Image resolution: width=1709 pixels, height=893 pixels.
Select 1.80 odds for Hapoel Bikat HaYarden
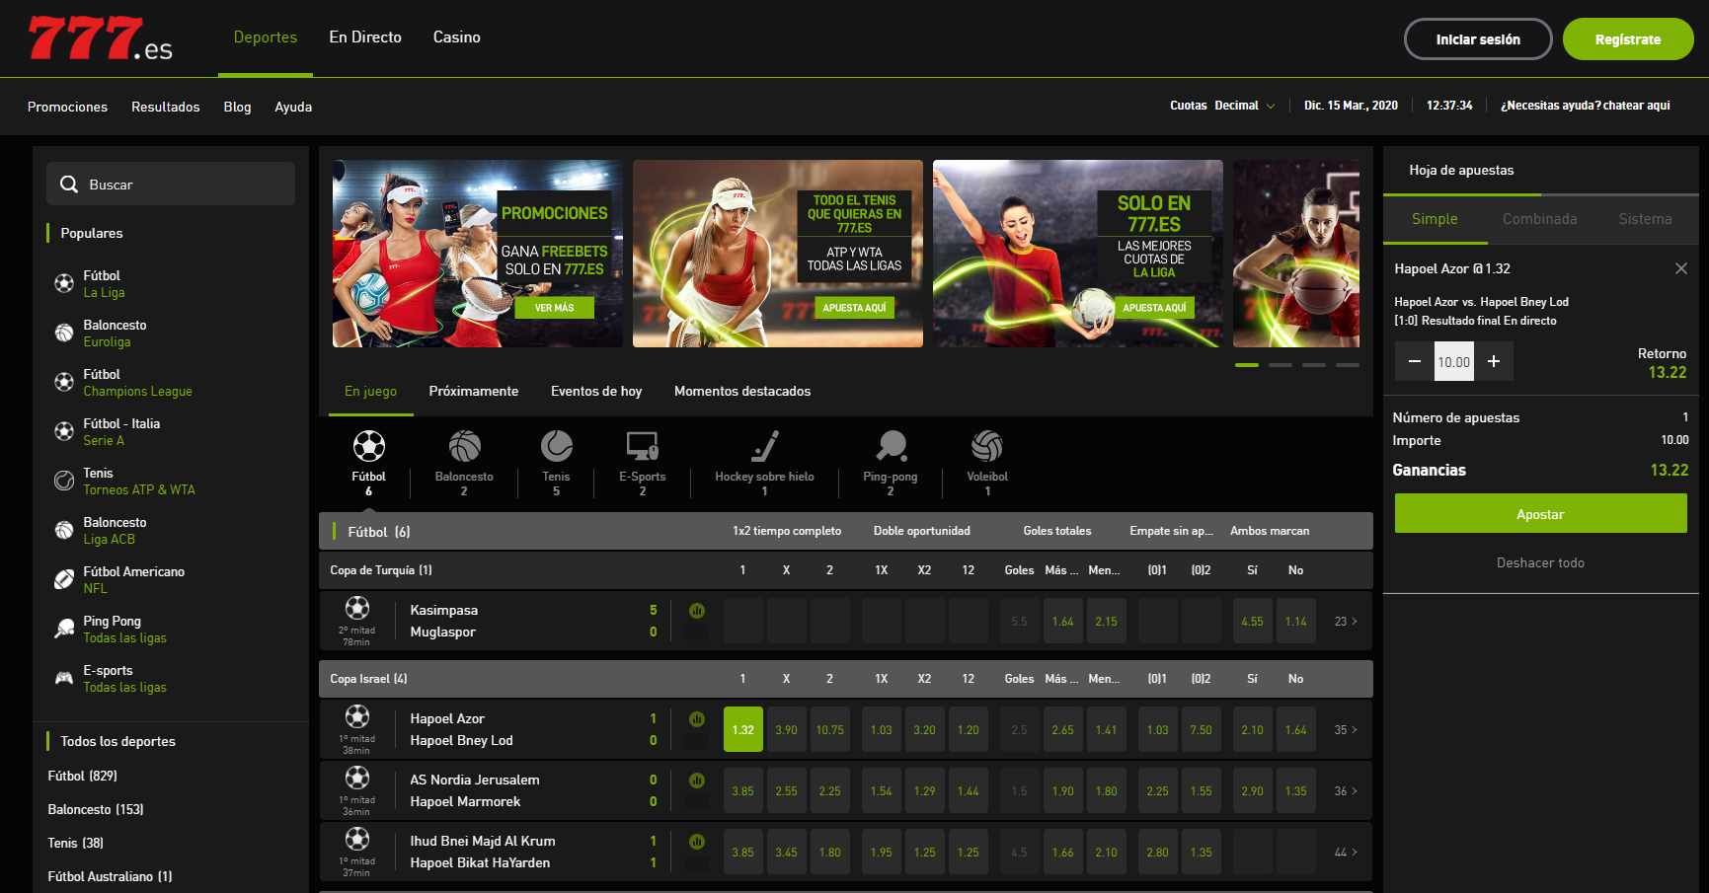tap(830, 853)
